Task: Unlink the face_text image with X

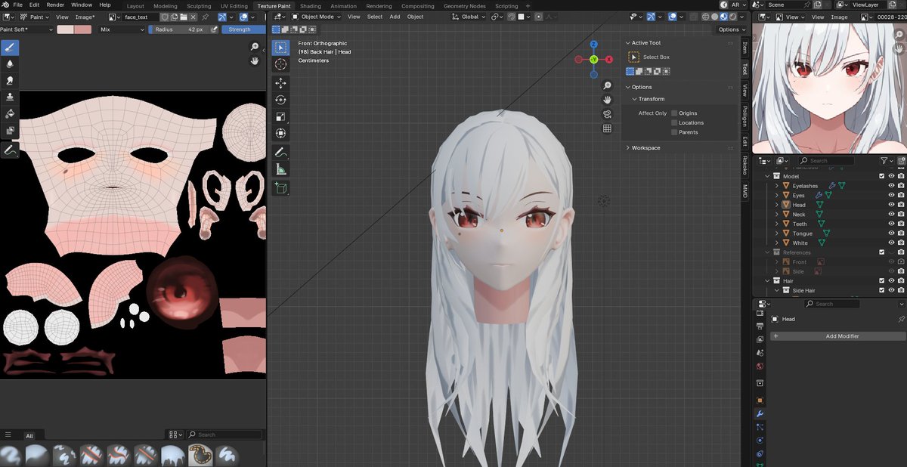Action: coord(194,17)
